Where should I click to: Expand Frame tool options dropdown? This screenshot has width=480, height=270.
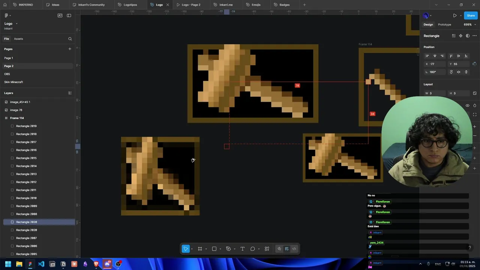(206, 249)
